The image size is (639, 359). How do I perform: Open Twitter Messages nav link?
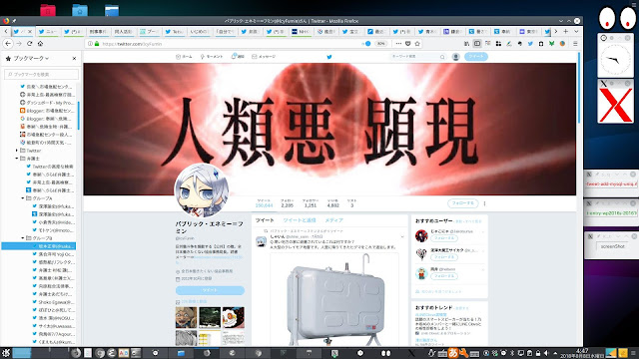pyautogui.click(x=264, y=57)
